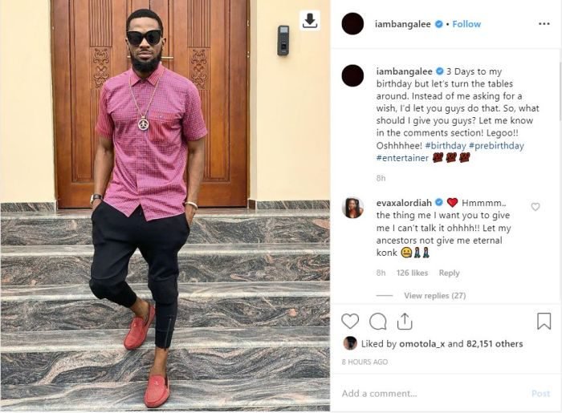
Task: Open omotola_x profile from likes
Action: point(421,344)
